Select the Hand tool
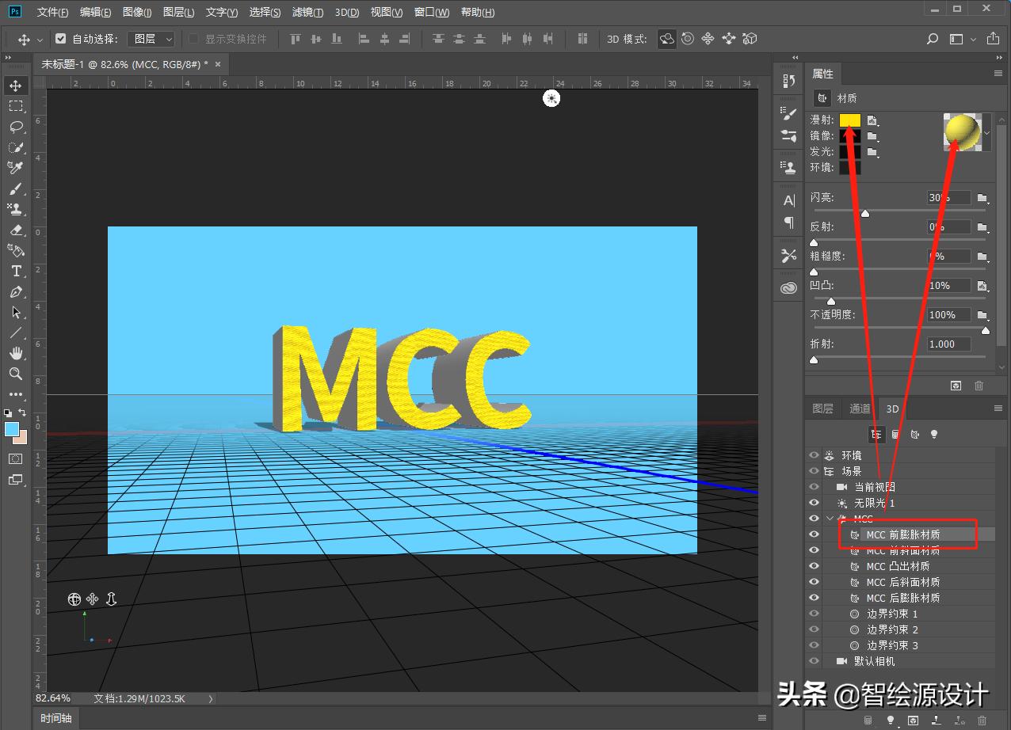The image size is (1011, 730). 16,353
